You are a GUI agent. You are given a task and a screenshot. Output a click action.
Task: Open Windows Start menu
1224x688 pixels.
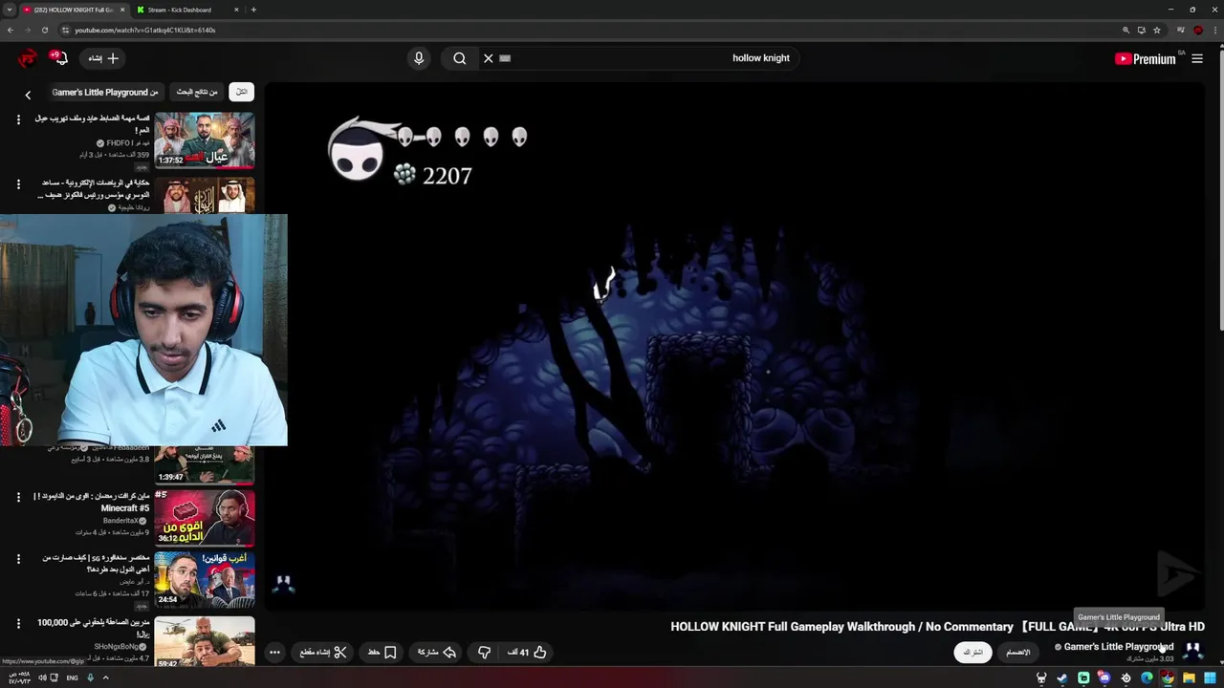click(1210, 677)
